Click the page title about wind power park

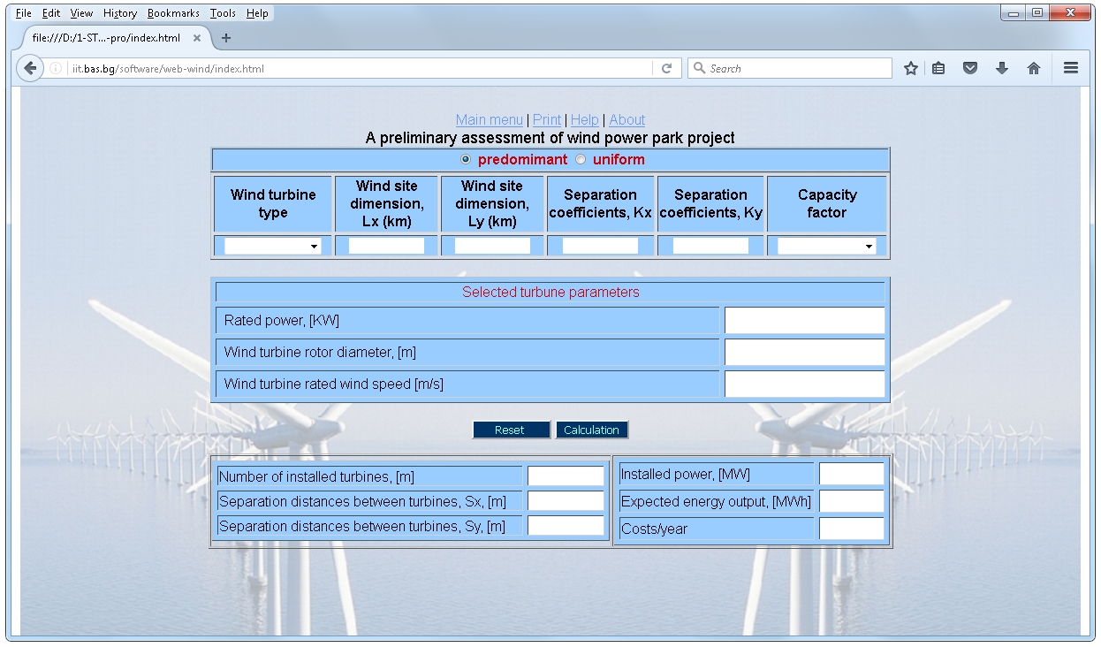[x=550, y=139]
